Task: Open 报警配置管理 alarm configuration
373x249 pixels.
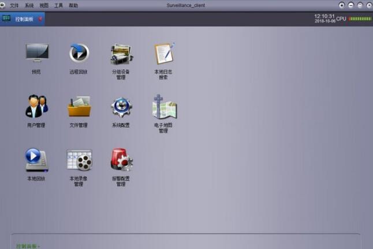Action: point(121,160)
